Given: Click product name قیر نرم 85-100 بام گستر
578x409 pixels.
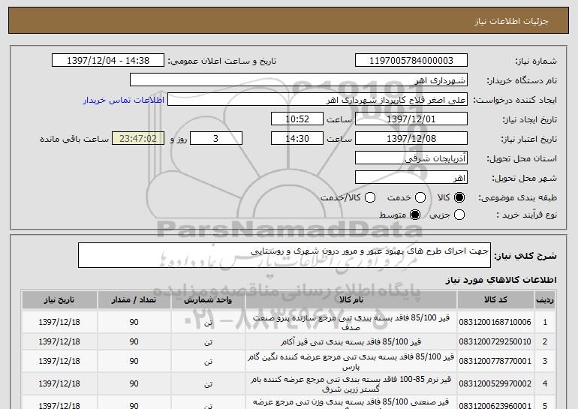Looking at the screenshot, I should pyautogui.click(x=351, y=384).
